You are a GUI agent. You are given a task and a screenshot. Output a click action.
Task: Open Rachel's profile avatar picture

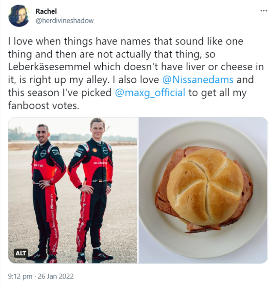click(19, 16)
